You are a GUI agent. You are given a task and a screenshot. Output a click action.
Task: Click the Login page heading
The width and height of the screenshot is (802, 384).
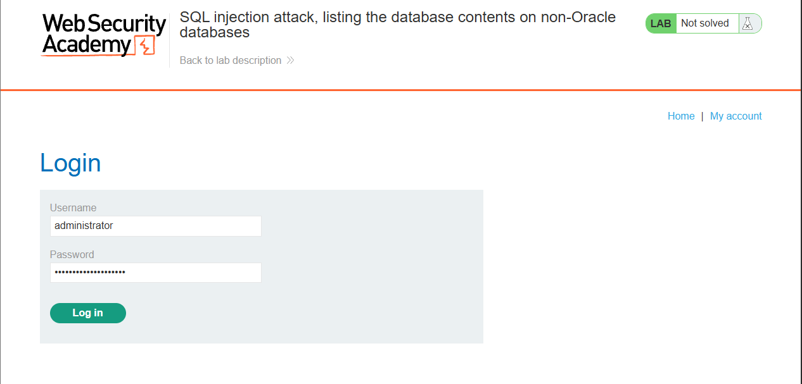tap(70, 163)
